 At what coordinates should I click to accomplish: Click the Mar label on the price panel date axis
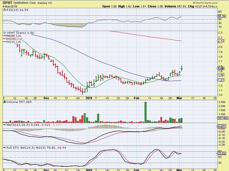(x=179, y=98)
